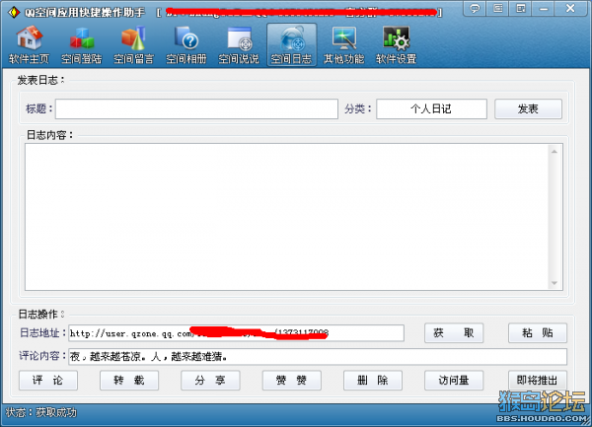Click the title bar menu list icon
Image resolution: width=592 pixels, height=427 pixels.
497,8
